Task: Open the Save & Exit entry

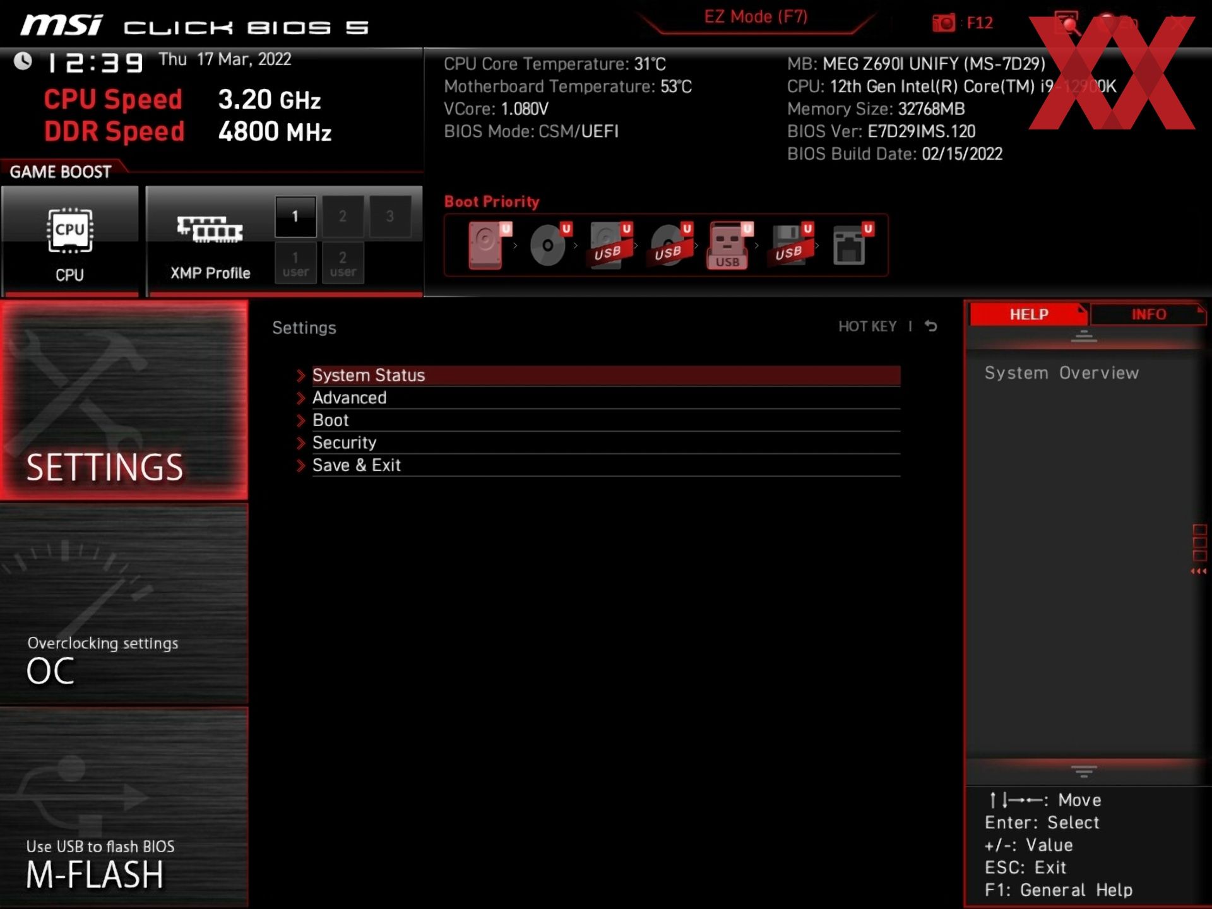Action: coord(606,465)
